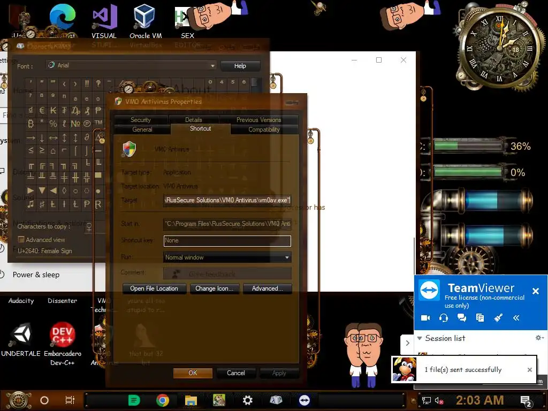Click the 36% usage gauge bar
The image size is (548, 411).
click(468, 146)
